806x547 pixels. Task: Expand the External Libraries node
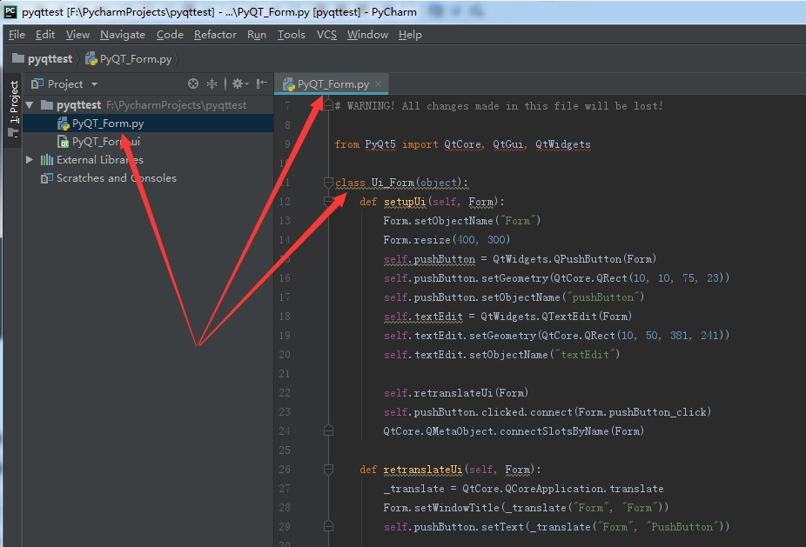[29, 159]
